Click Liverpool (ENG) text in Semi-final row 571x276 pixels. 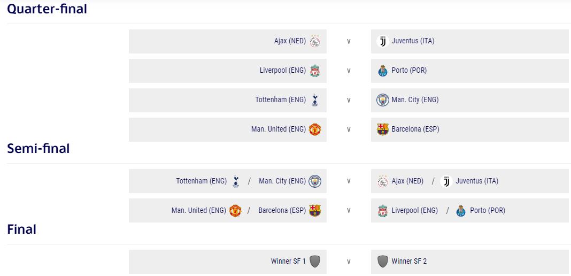pyautogui.click(x=414, y=211)
